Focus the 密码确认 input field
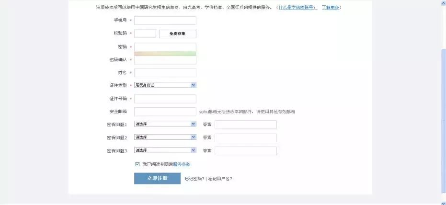The width and height of the screenshot is (446, 205). click(x=165, y=60)
